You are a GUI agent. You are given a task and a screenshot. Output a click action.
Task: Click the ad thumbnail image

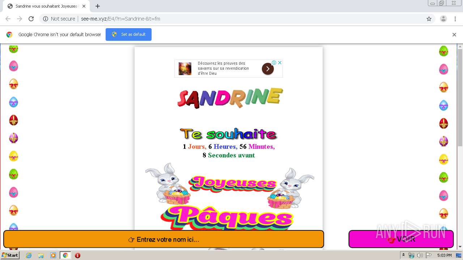[x=185, y=69]
